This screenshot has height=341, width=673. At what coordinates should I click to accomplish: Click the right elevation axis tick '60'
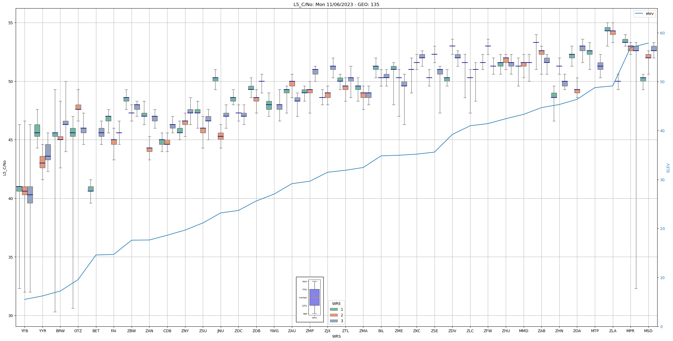tap(662, 33)
